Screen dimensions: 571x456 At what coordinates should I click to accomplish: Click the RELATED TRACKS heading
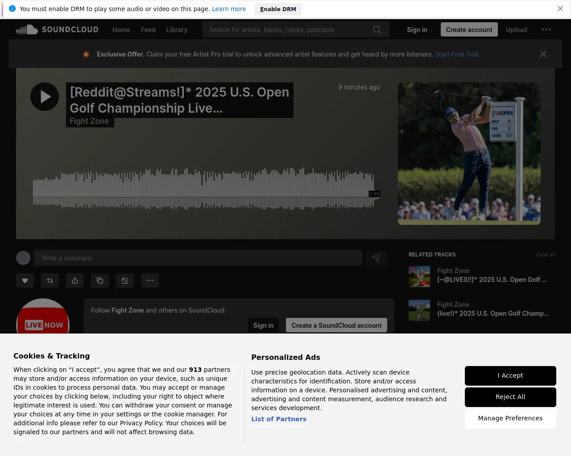click(432, 255)
